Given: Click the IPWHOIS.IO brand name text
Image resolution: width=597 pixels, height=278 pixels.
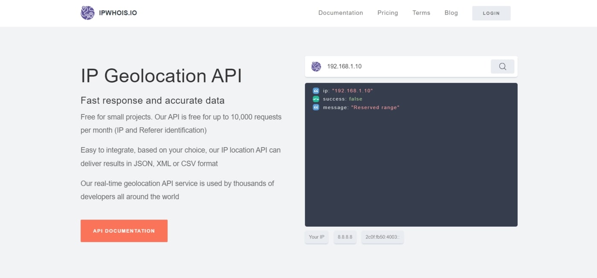Looking at the screenshot, I should point(118,13).
